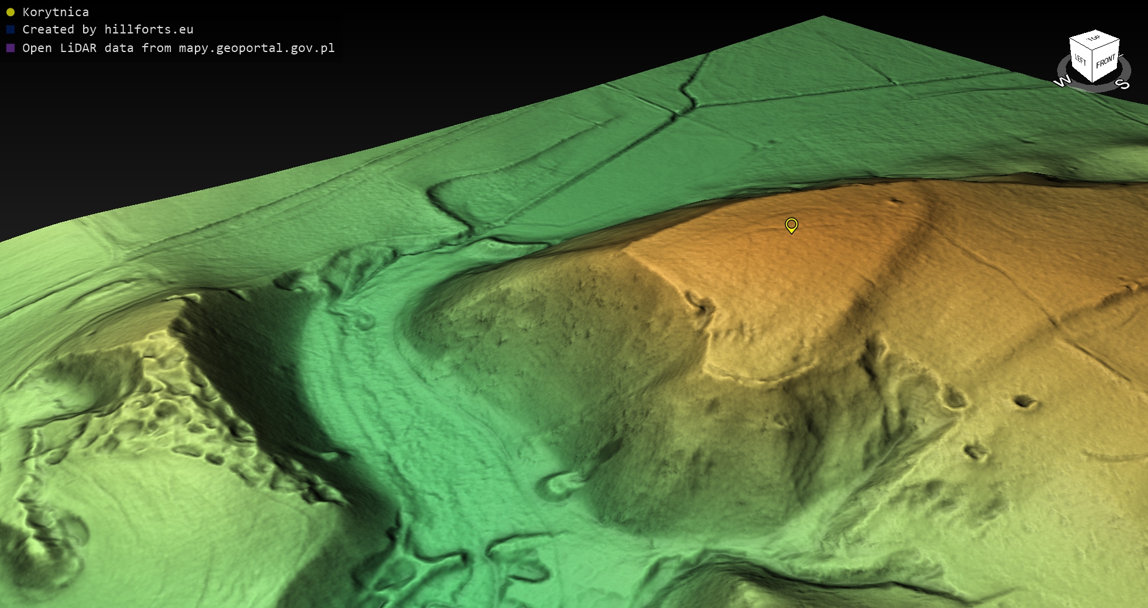The image size is (1148, 608).
Task: Click cube edge between TOP and LEFT faces
Action: 1081,44
